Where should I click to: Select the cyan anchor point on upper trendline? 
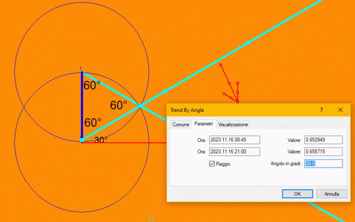click(x=248, y=43)
